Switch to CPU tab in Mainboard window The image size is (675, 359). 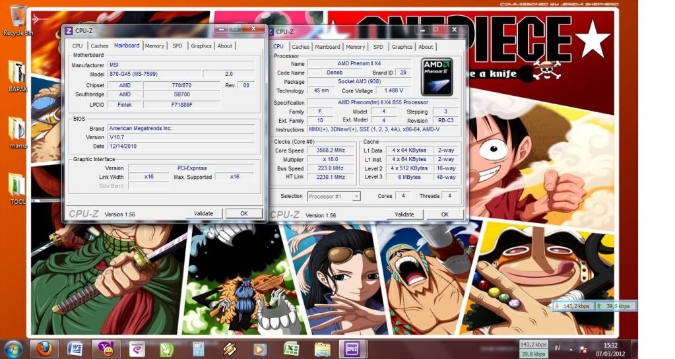[77, 46]
